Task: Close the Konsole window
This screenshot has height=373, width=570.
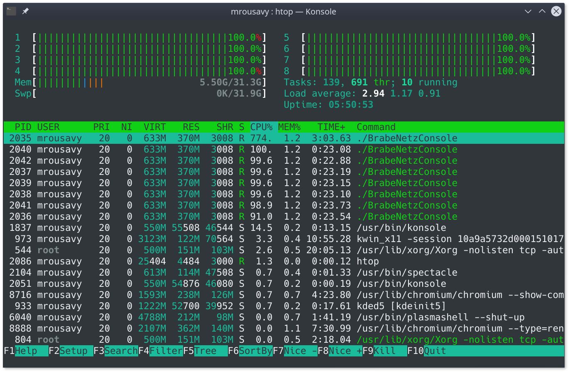Action: click(x=556, y=11)
